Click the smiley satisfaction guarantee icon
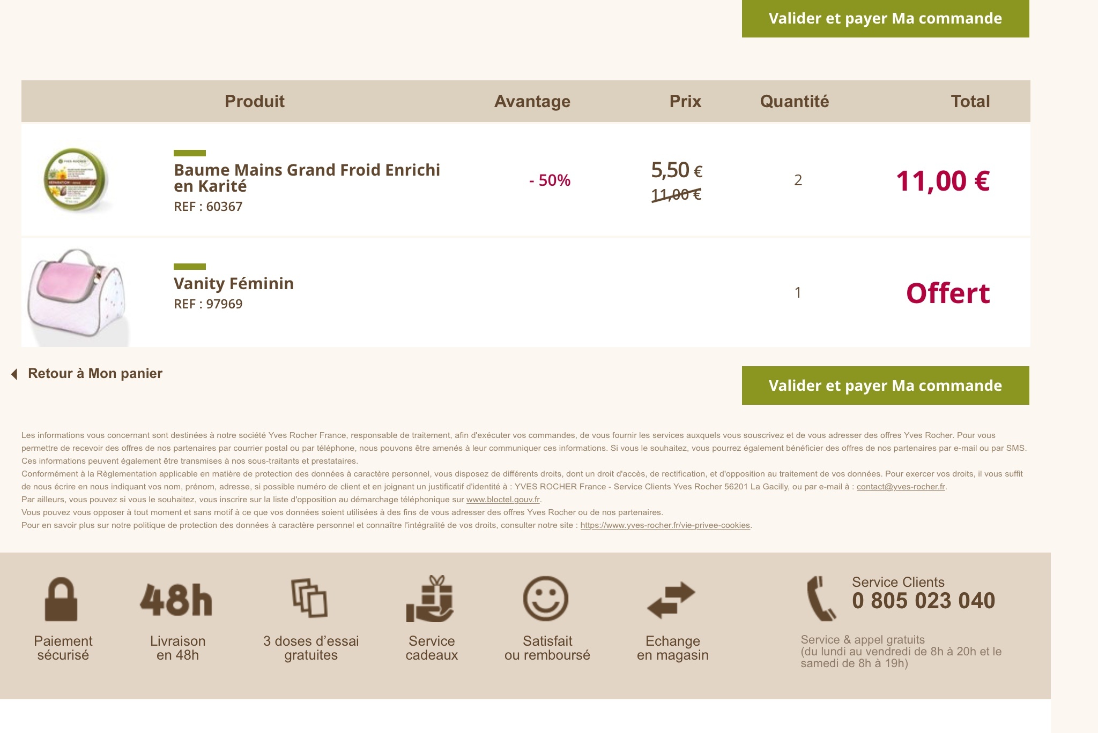 tap(545, 599)
